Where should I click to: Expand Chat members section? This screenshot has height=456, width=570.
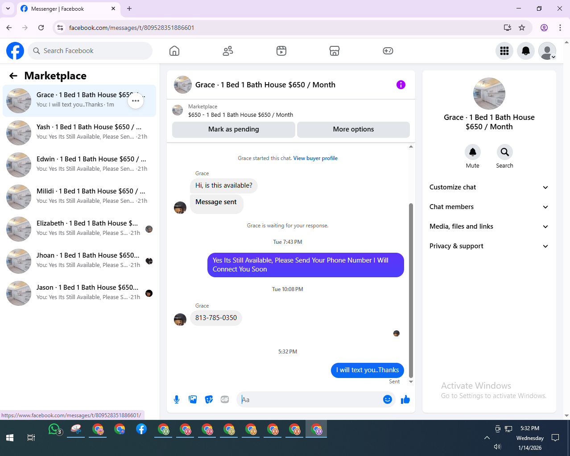point(489,207)
